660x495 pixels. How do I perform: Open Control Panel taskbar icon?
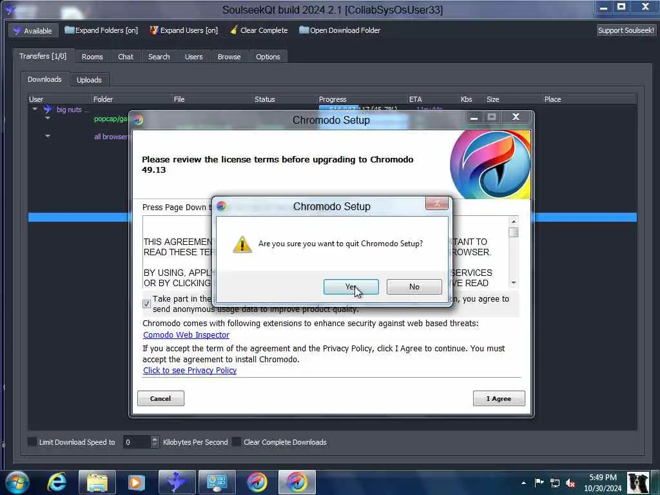(x=217, y=482)
